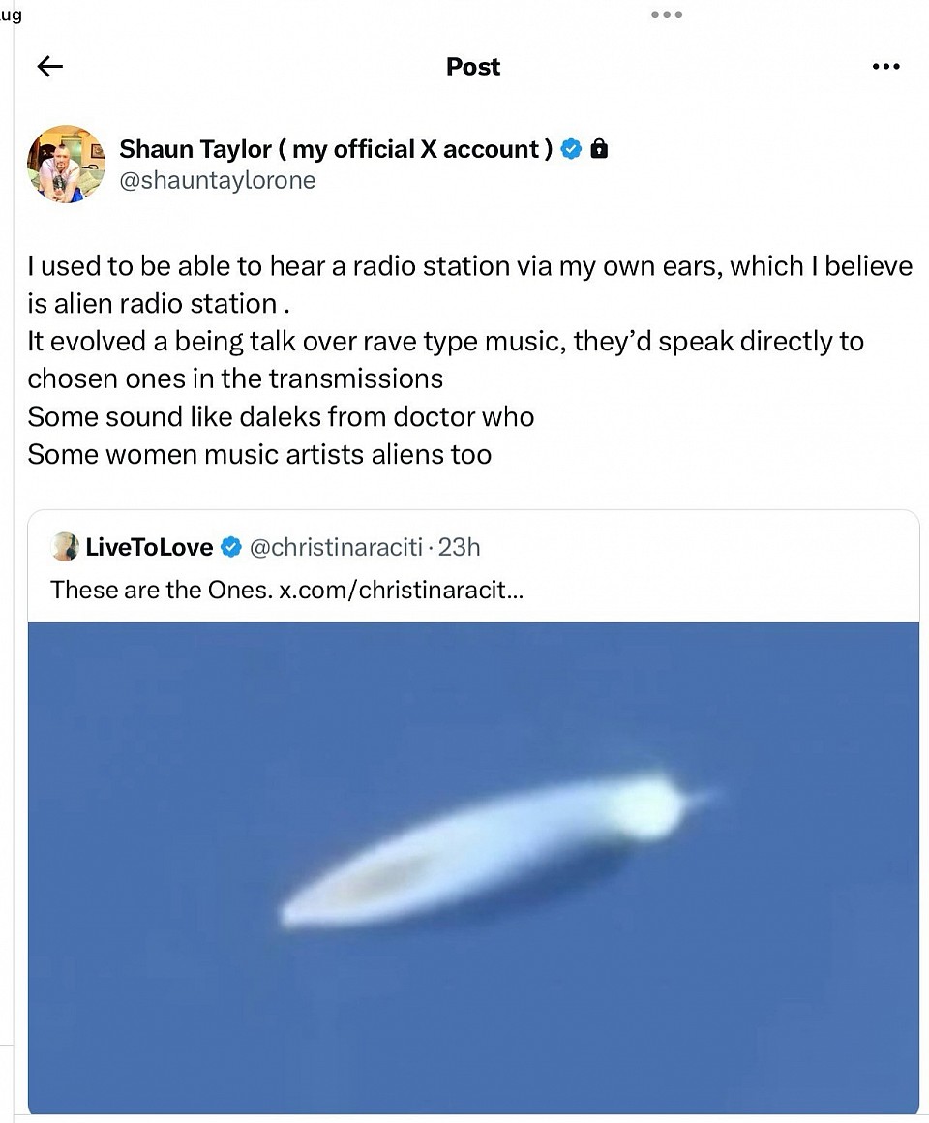Select the quoted text "These are the Ones."
Screen dimensions: 929x1123
click(161, 590)
